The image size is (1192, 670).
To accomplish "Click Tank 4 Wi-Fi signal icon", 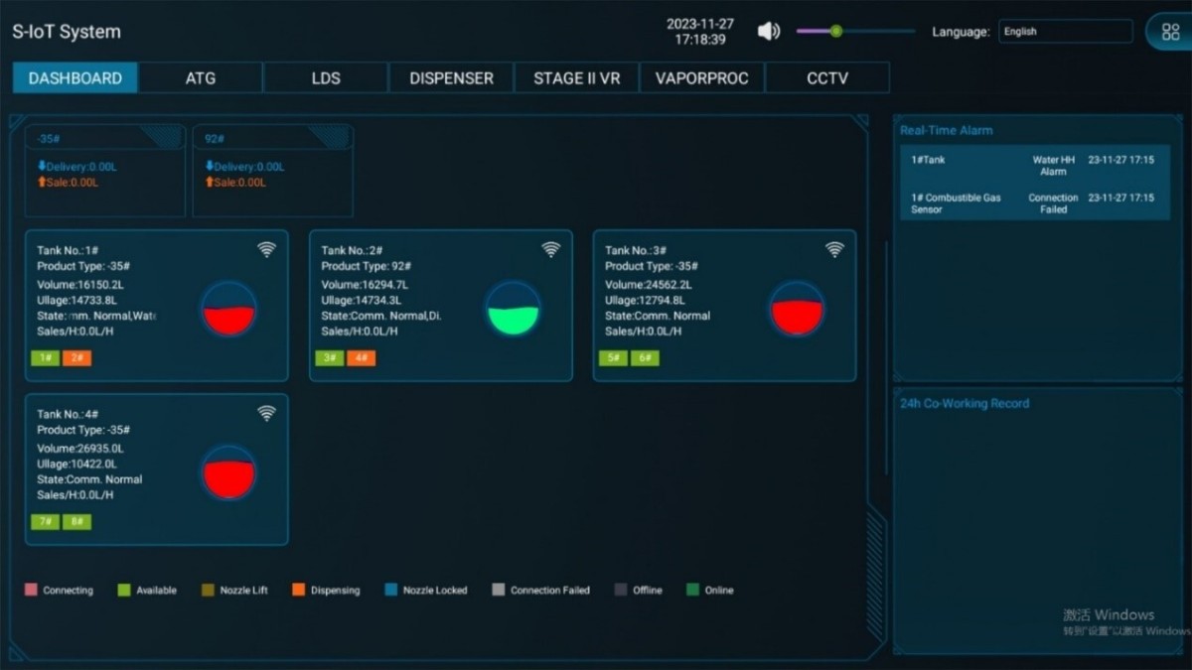I will (266, 414).
